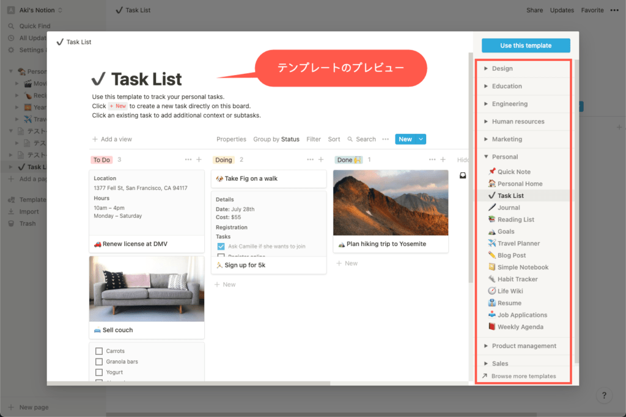This screenshot has width=626, height=417.
Task: Open the Goals template
Action: pyautogui.click(x=506, y=231)
